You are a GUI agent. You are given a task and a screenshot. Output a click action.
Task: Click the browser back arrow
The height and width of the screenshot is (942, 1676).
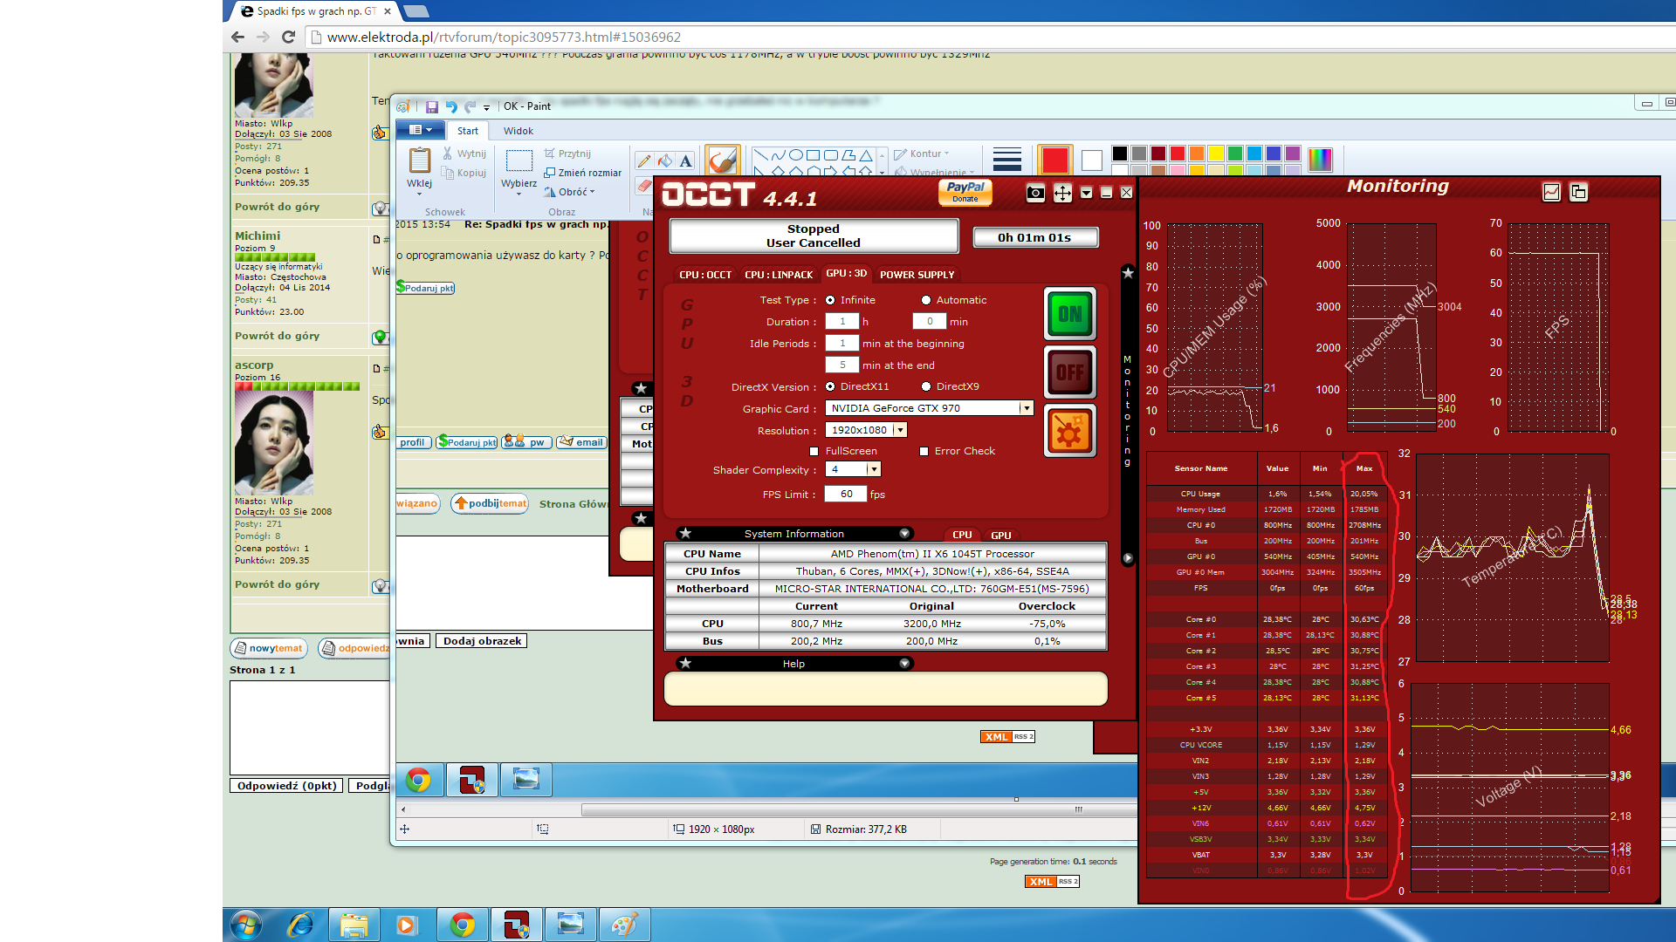(x=237, y=37)
